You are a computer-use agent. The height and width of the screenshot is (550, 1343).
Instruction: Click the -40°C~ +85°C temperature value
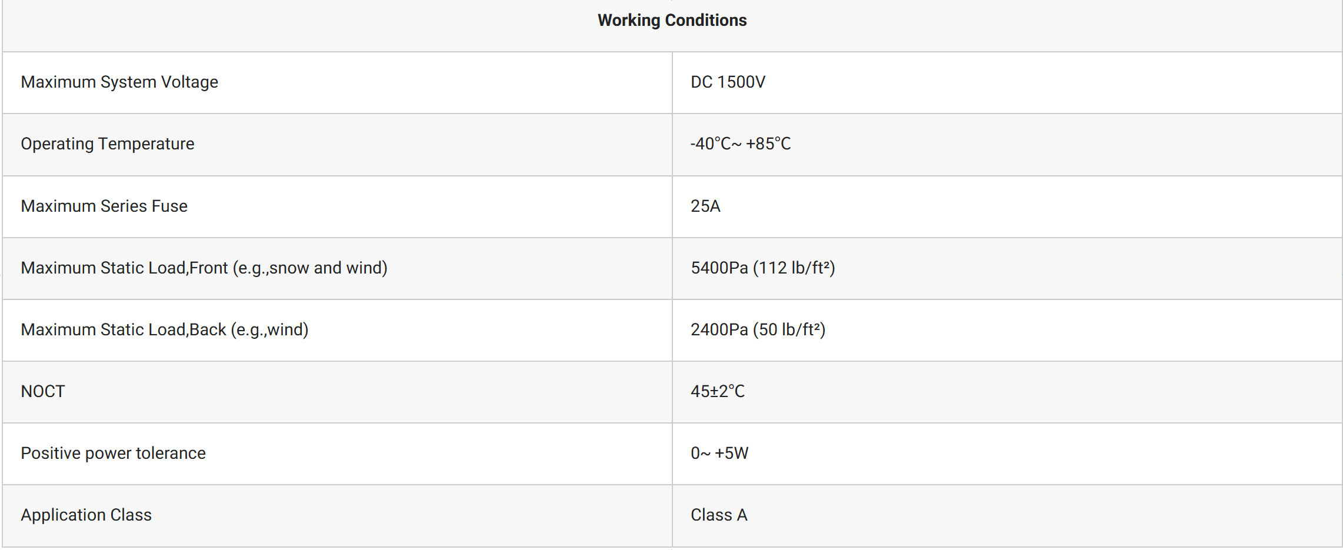coord(740,144)
